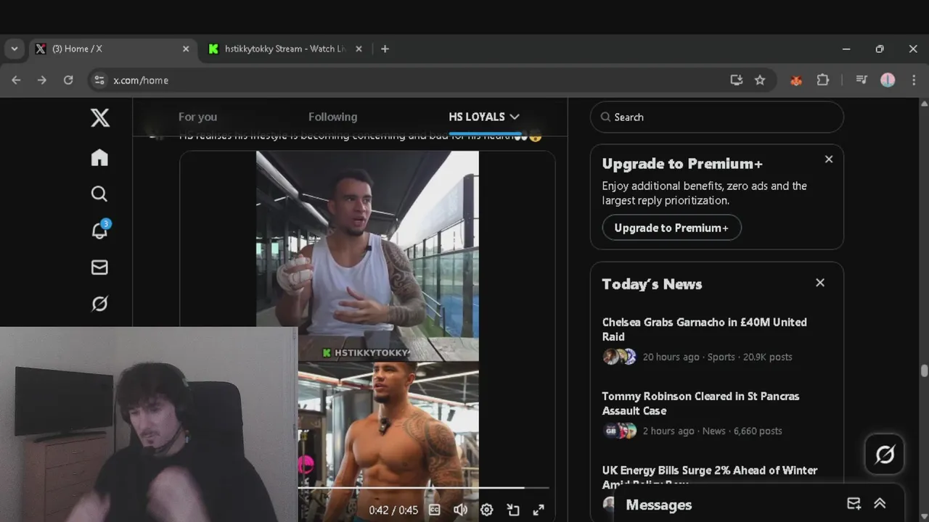Viewport: 929px width, 522px height.
Task: Open the Extensions puzzle icon
Action: (x=823, y=80)
